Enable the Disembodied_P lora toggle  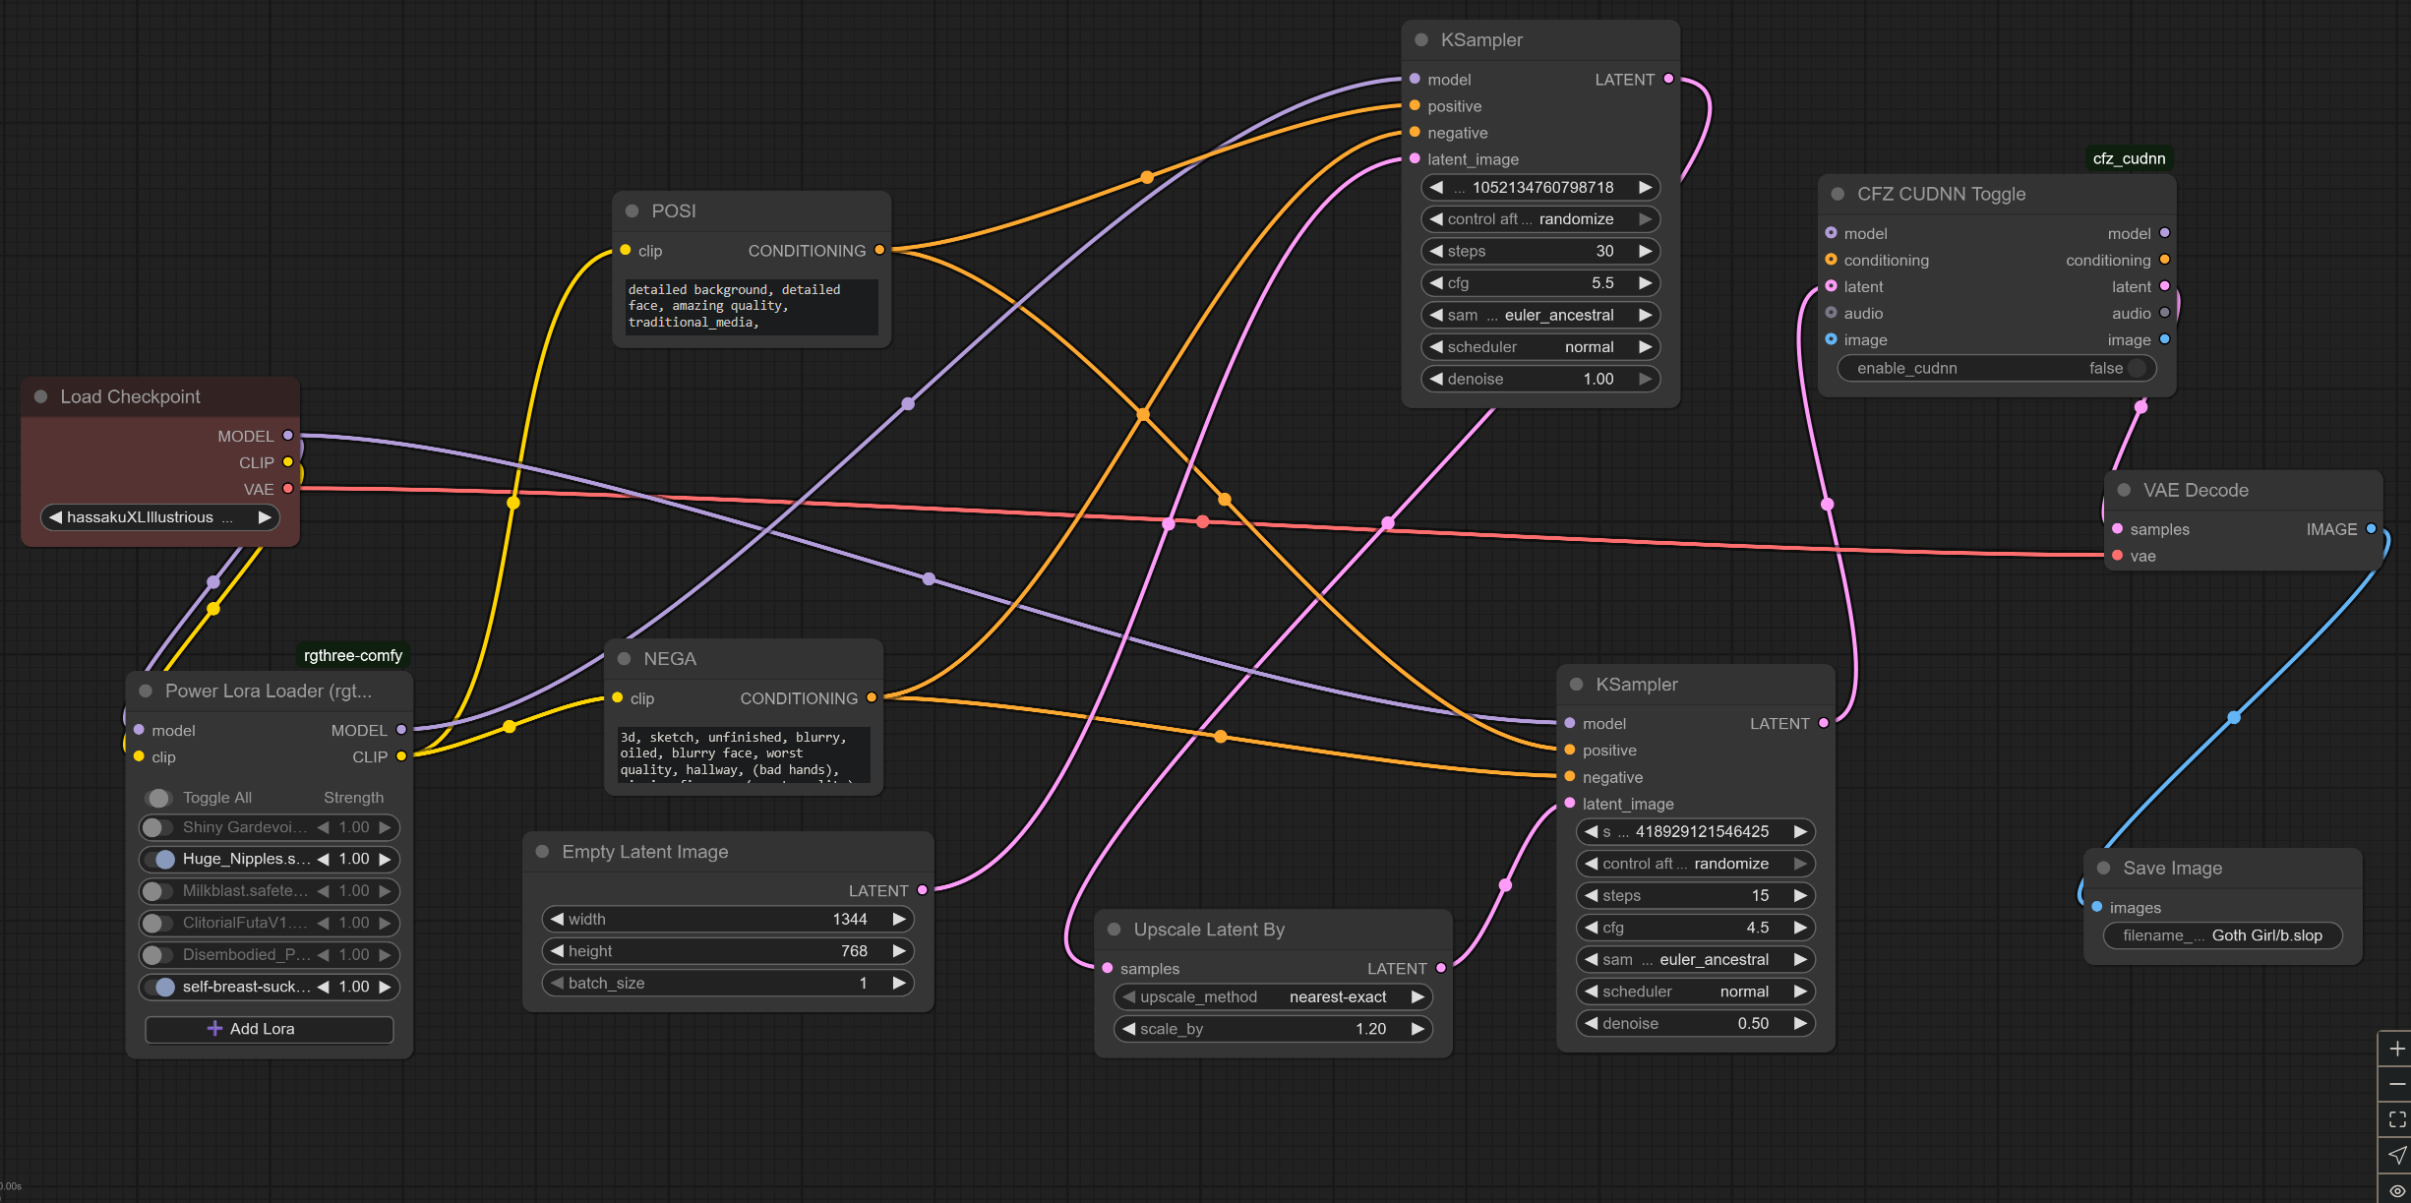[157, 955]
